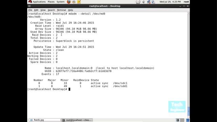
Task: Minimize the terminal window
Action: tap(180, 6)
